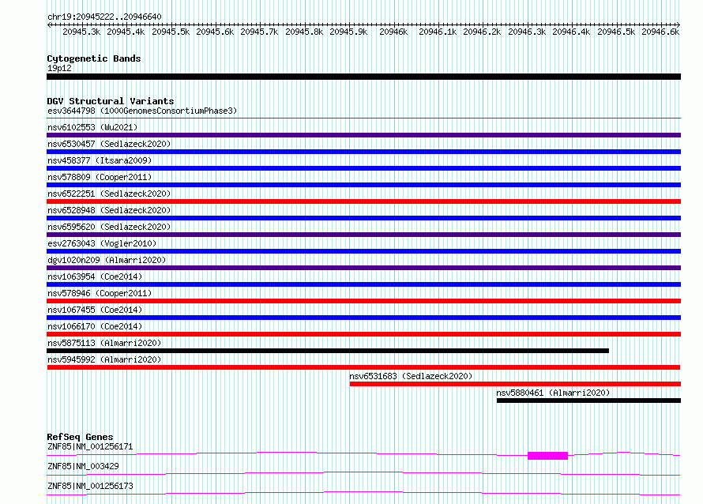Open variant nsv6530457 (Sedlazeck2020)
703x504 pixels.
pos(109,144)
